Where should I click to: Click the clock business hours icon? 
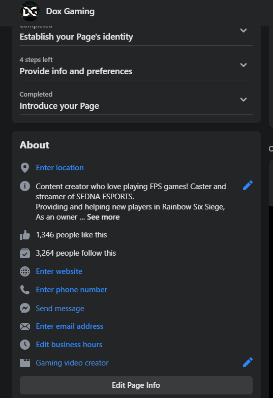tap(25, 345)
